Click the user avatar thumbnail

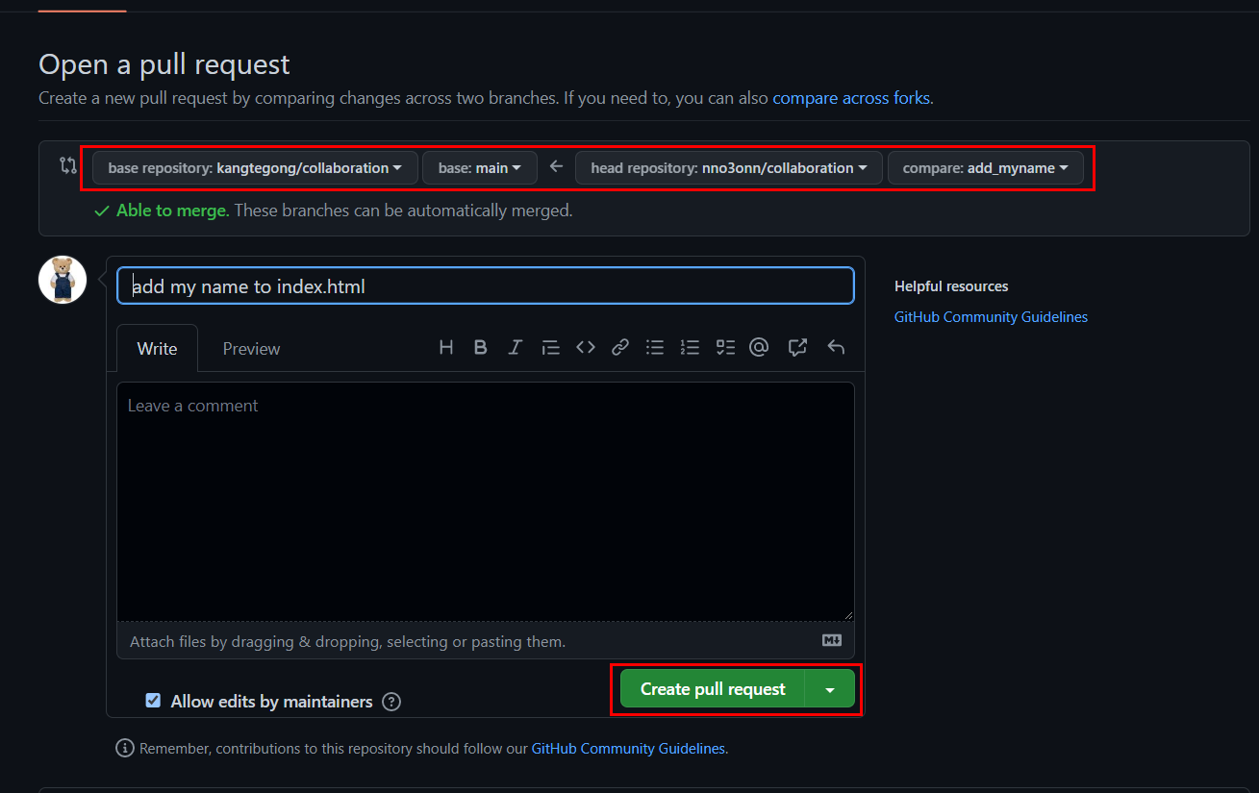[x=63, y=281]
